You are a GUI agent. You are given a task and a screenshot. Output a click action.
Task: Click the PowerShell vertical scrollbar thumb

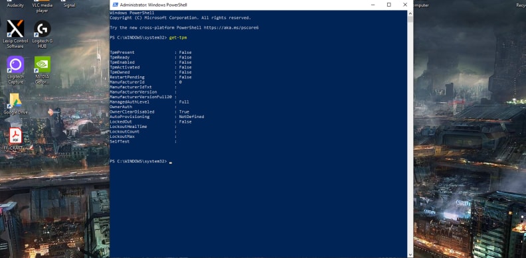coord(410,19)
